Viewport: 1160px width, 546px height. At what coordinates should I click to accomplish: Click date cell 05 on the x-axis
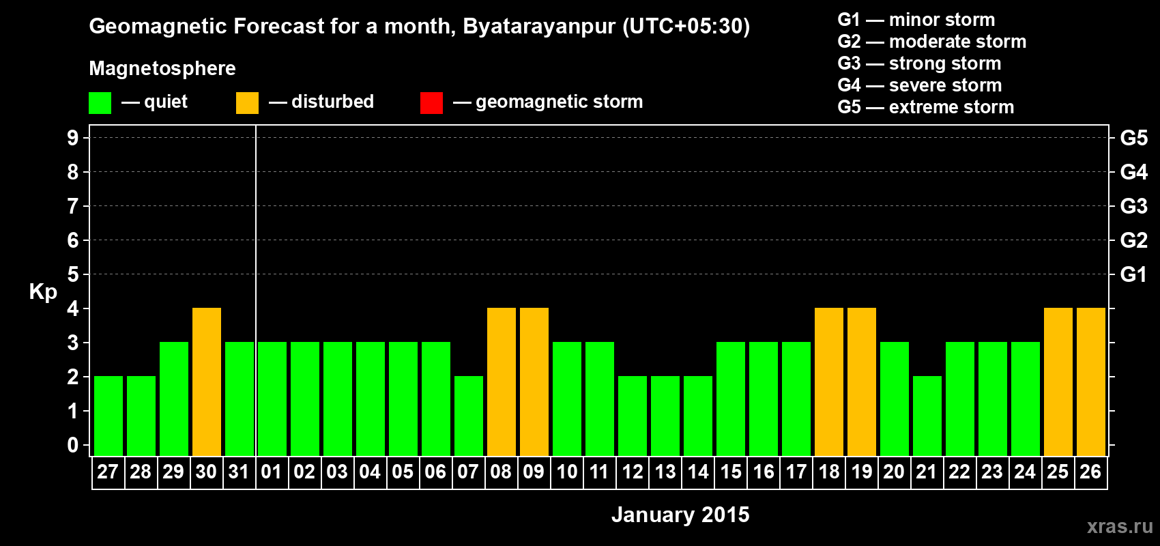pyautogui.click(x=403, y=472)
